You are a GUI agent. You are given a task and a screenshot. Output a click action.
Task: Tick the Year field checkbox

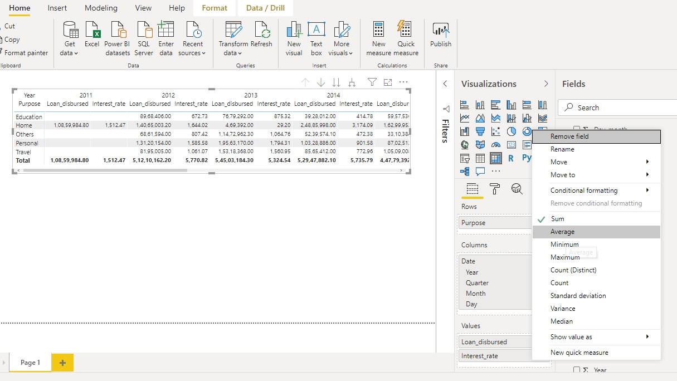[x=577, y=370]
